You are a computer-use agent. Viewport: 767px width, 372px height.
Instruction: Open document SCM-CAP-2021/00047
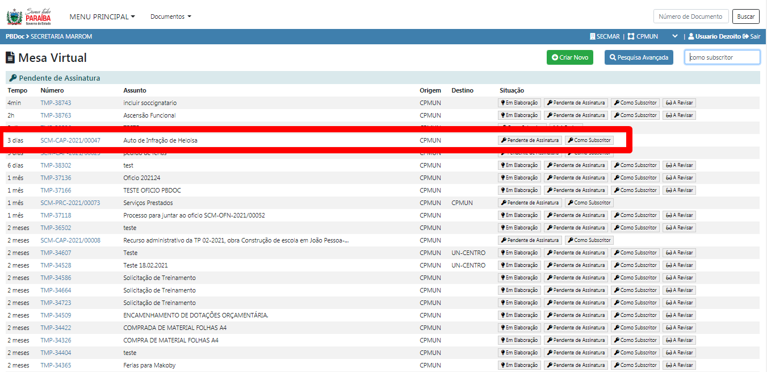pos(70,140)
